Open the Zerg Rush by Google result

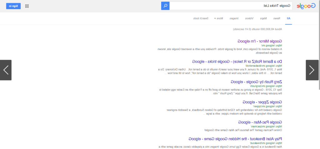(x=256, y=82)
